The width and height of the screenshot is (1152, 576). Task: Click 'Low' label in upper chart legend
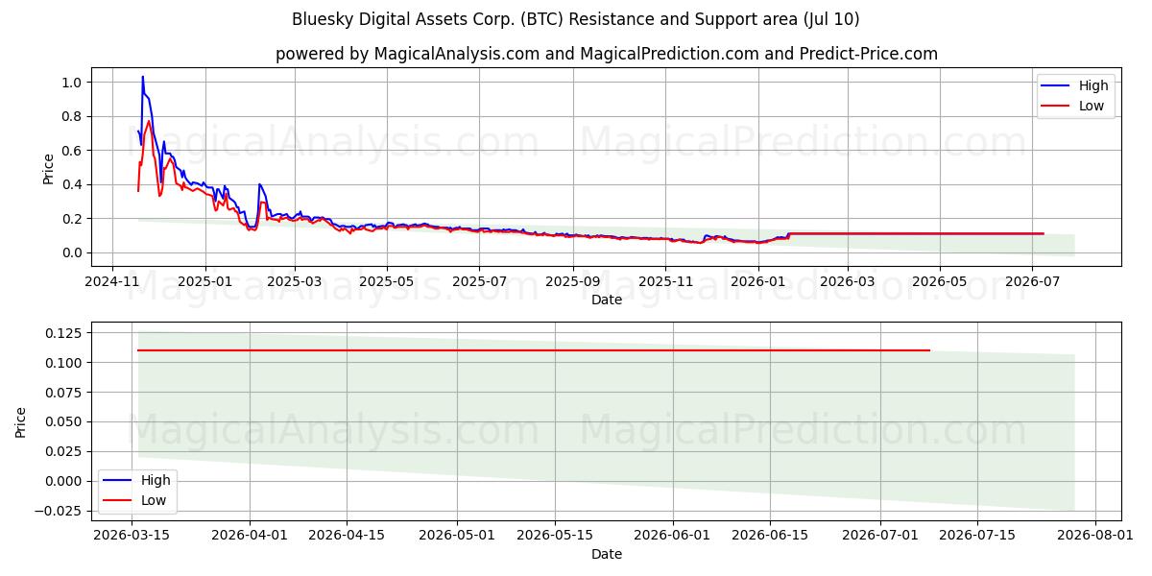[x=1092, y=107]
